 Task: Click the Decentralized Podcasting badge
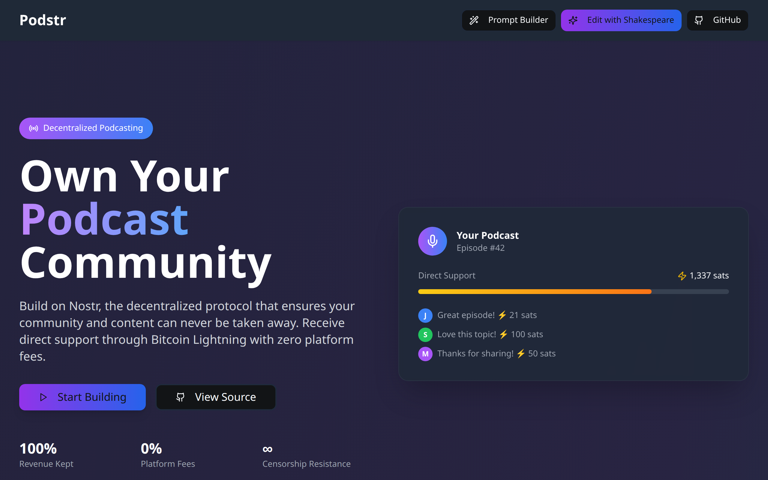(86, 128)
